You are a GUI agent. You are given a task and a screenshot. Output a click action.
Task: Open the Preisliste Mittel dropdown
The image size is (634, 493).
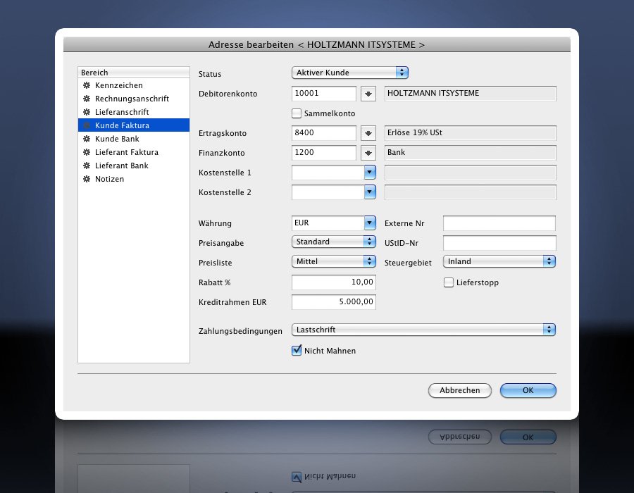334,261
